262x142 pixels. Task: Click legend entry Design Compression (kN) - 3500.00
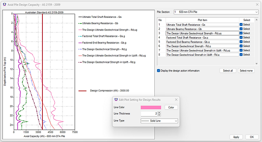tap(104, 91)
